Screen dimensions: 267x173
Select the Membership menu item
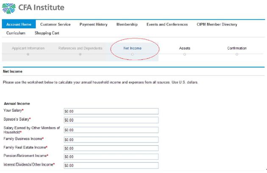point(127,25)
